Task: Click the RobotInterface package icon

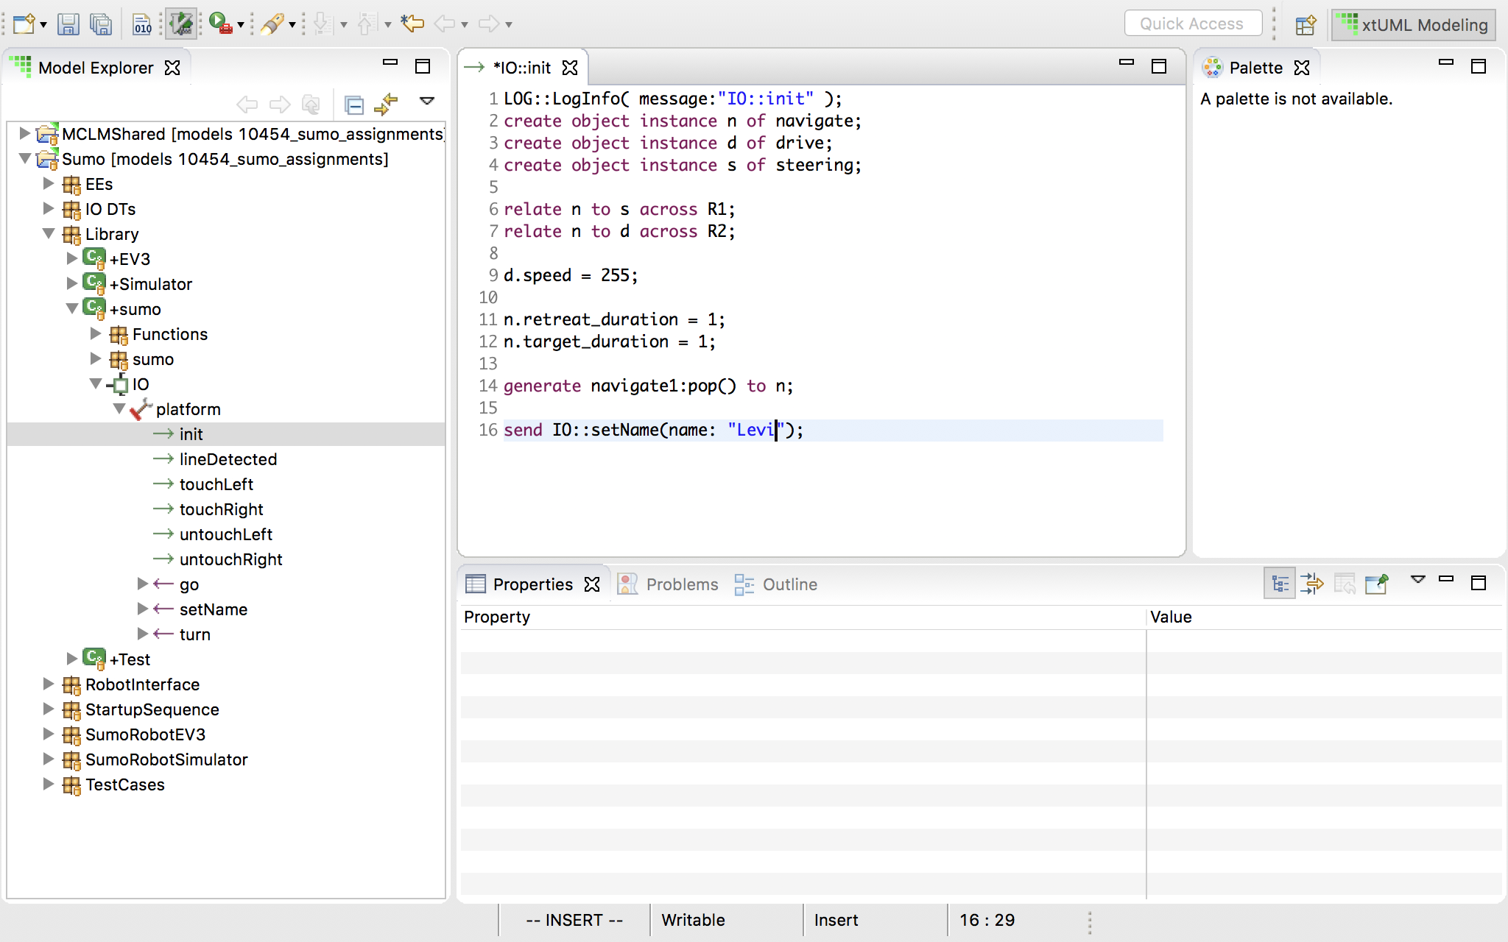Action: pos(71,684)
